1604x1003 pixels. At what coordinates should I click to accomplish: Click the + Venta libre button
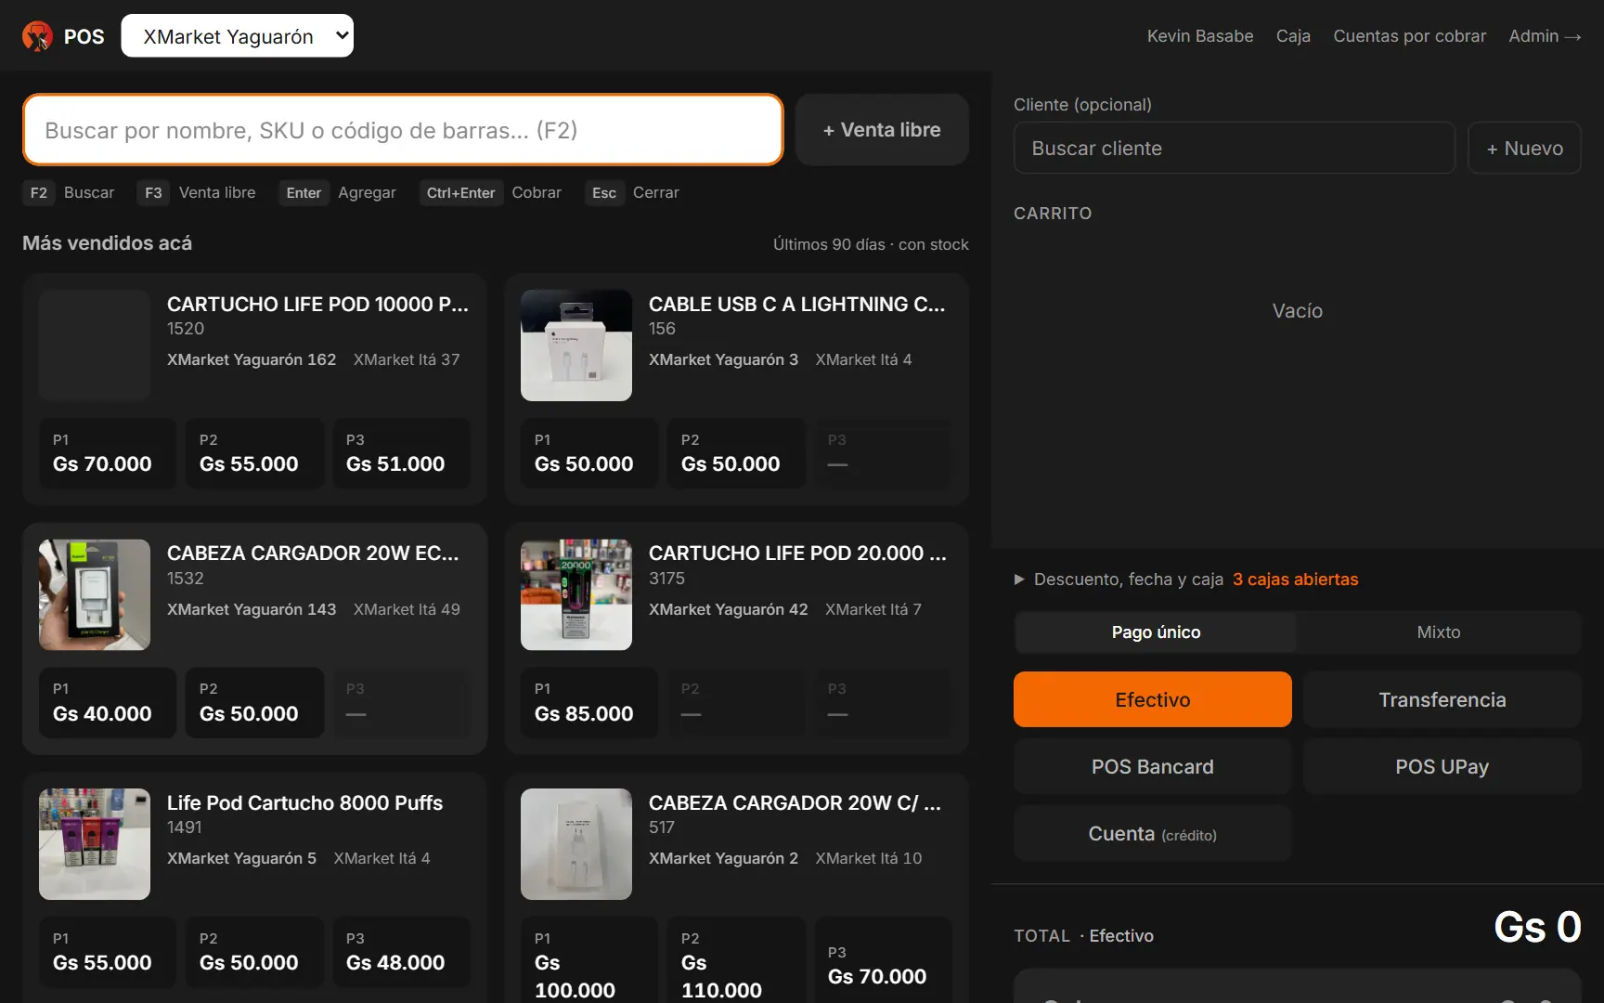pyautogui.click(x=882, y=130)
